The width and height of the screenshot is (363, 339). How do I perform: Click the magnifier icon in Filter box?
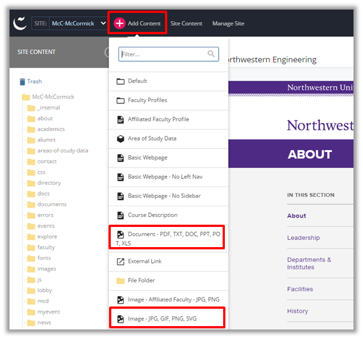[211, 54]
